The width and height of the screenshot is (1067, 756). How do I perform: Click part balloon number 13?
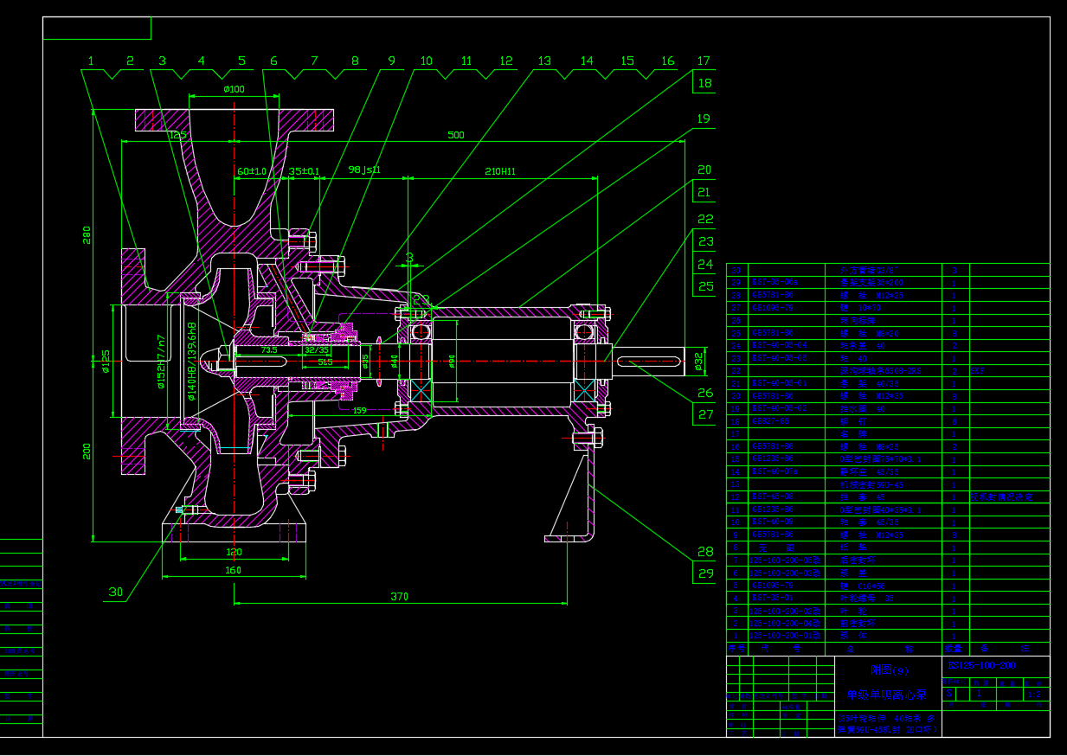544,61
